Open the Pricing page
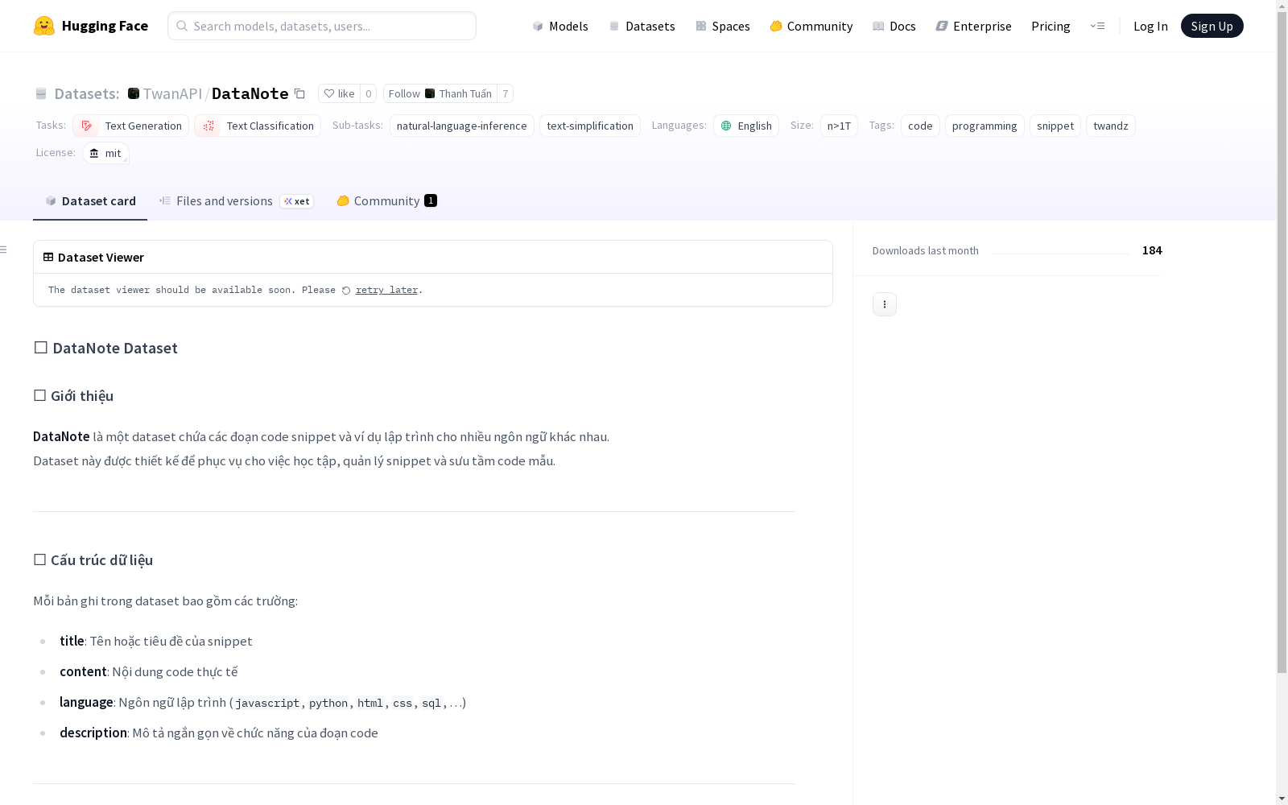This screenshot has height=805, width=1288. pos(1051,26)
